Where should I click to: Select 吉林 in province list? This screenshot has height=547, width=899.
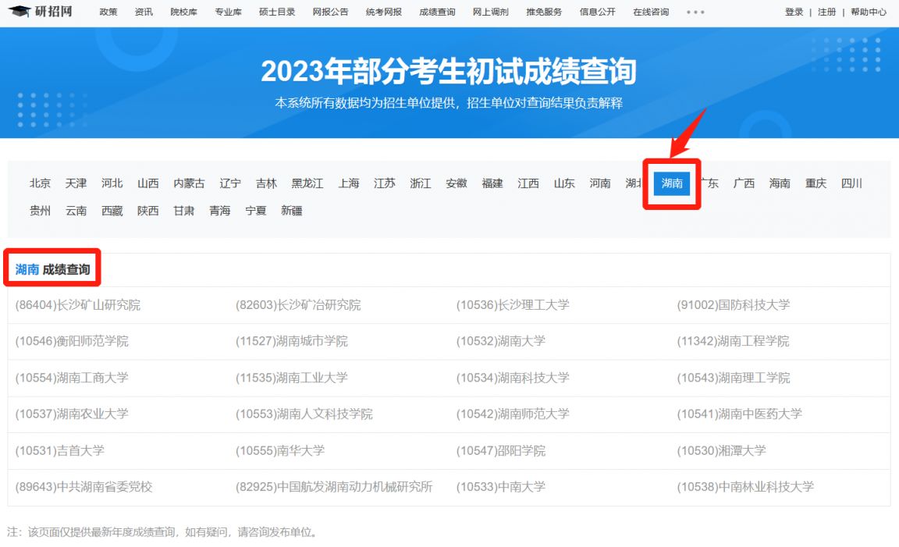pyautogui.click(x=266, y=183)
